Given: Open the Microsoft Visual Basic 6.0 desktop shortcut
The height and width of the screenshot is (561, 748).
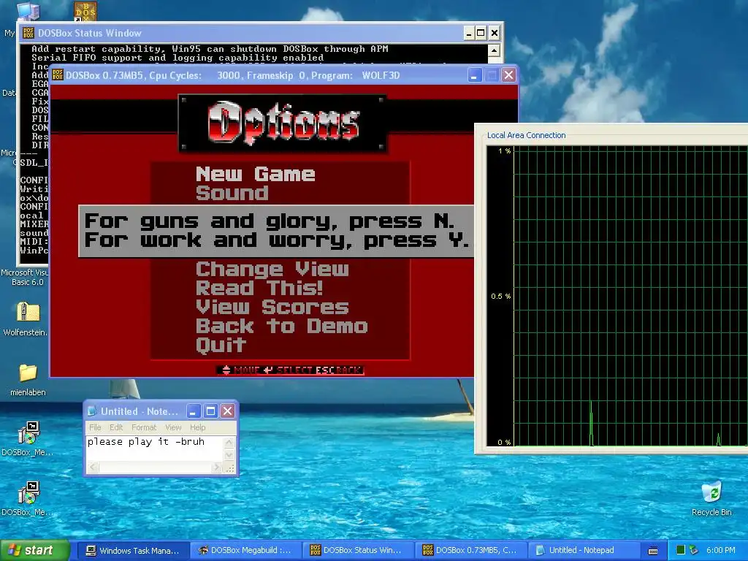Looking at the screenshot, I should pyautogui.click(x=24, y=277).
